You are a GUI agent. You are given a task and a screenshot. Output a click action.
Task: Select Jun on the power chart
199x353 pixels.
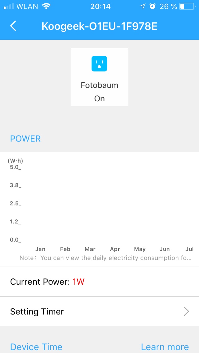(x=165, y=249)
